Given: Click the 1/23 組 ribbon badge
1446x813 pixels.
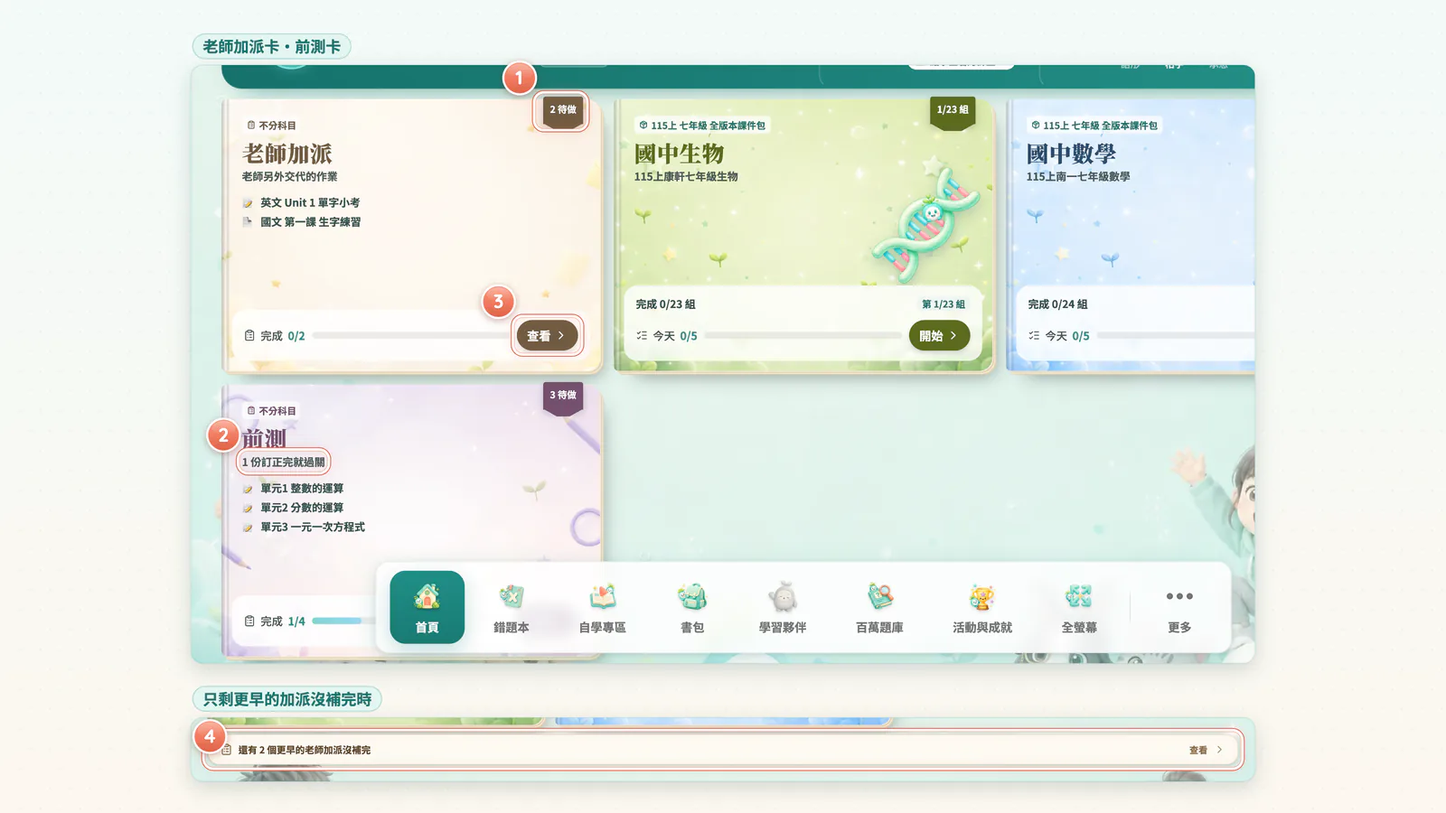Looking at the screenshot, I should coord(953,112).
